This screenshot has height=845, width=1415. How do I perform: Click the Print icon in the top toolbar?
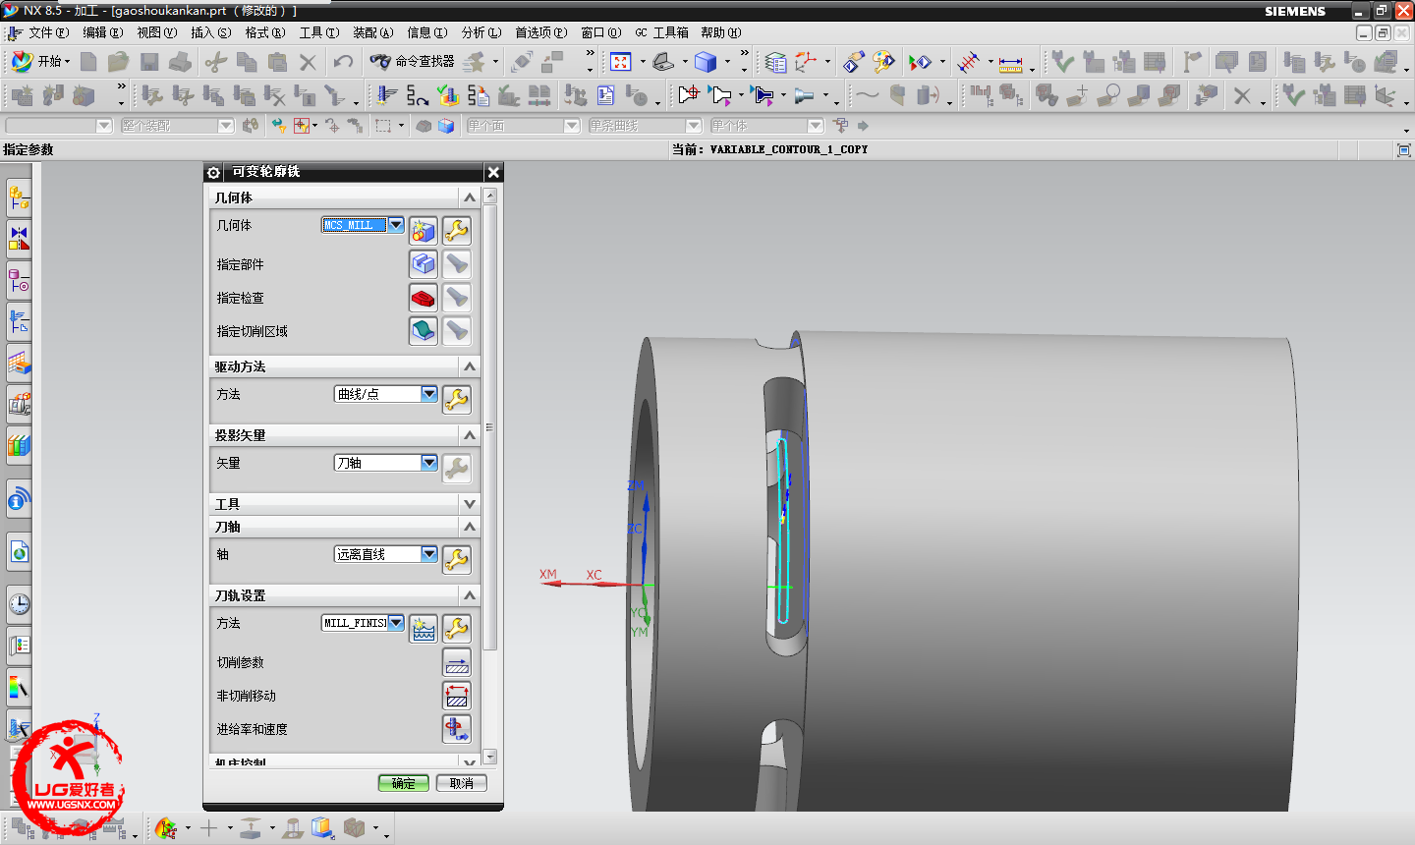click(x=180, y=62)
